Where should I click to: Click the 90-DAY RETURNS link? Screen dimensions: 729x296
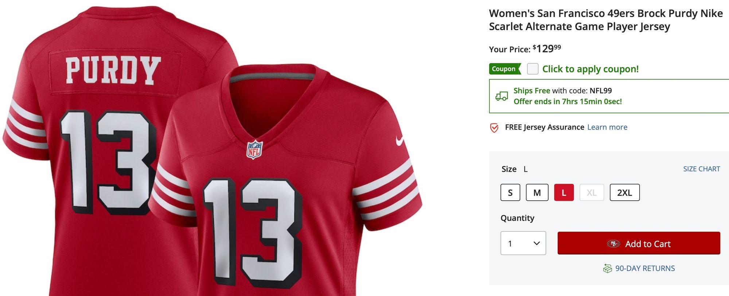(x=645, y=268)
